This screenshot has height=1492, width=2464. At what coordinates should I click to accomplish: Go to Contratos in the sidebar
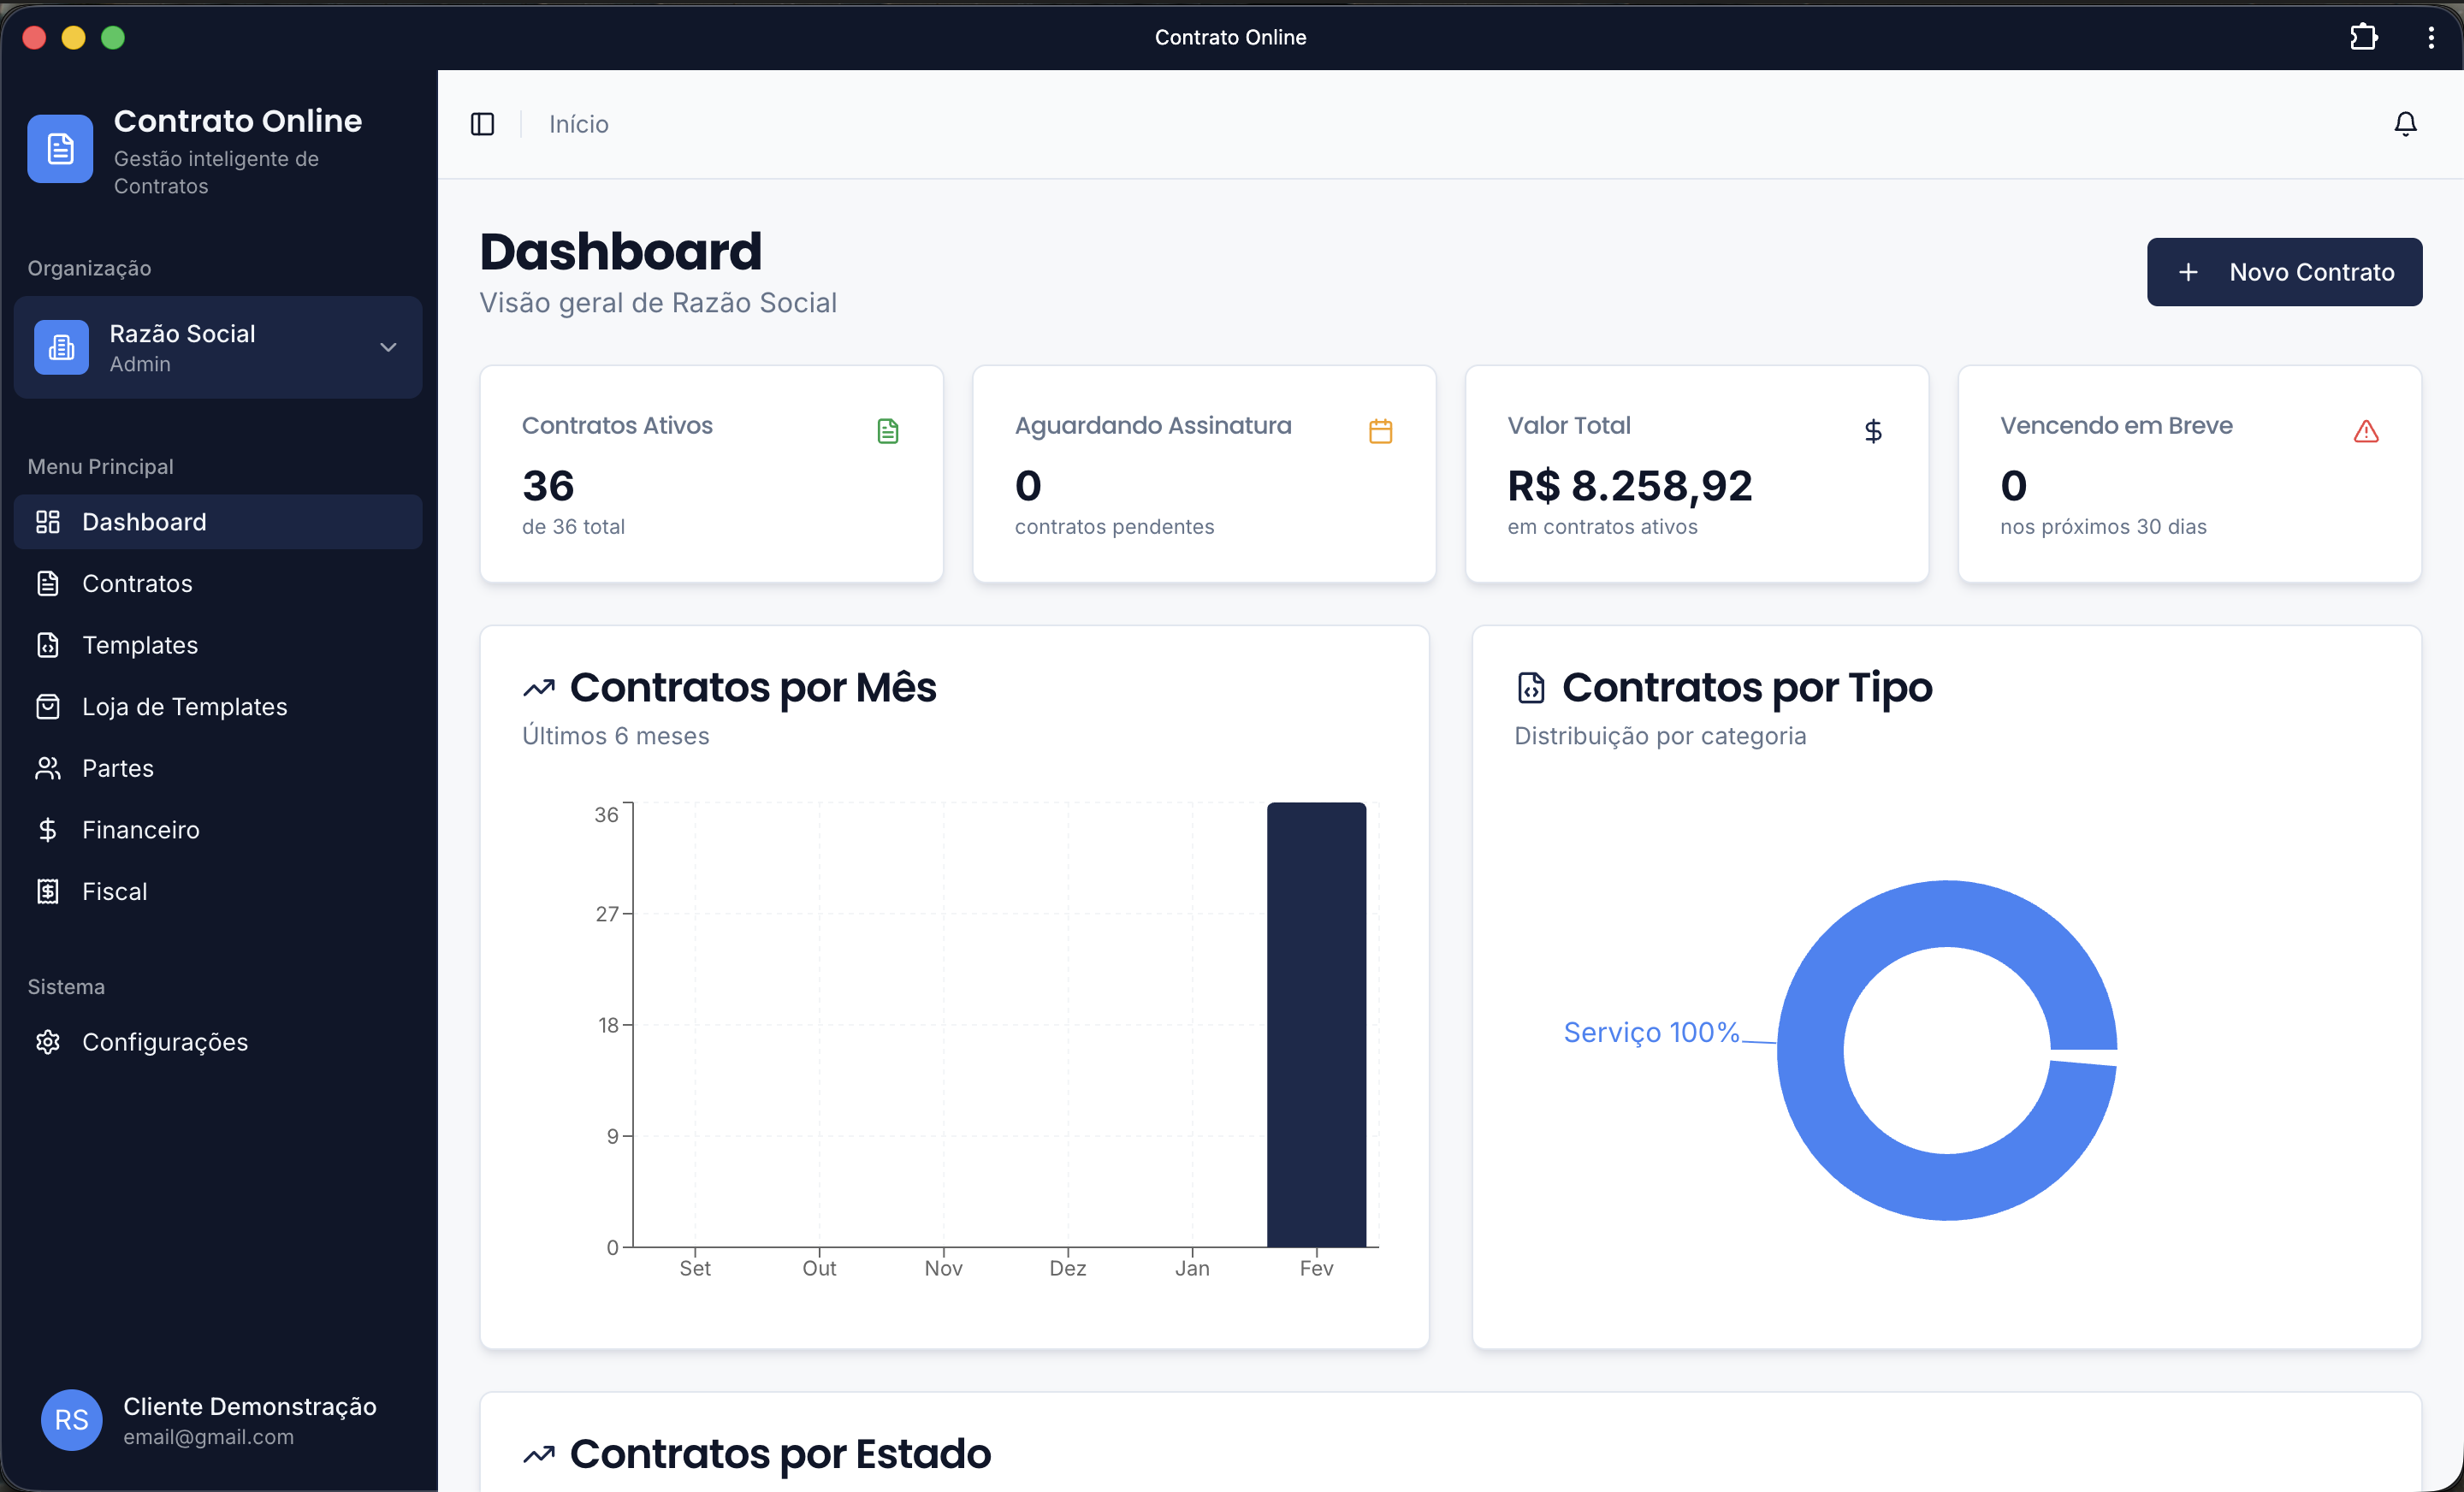tap(218, 584)
